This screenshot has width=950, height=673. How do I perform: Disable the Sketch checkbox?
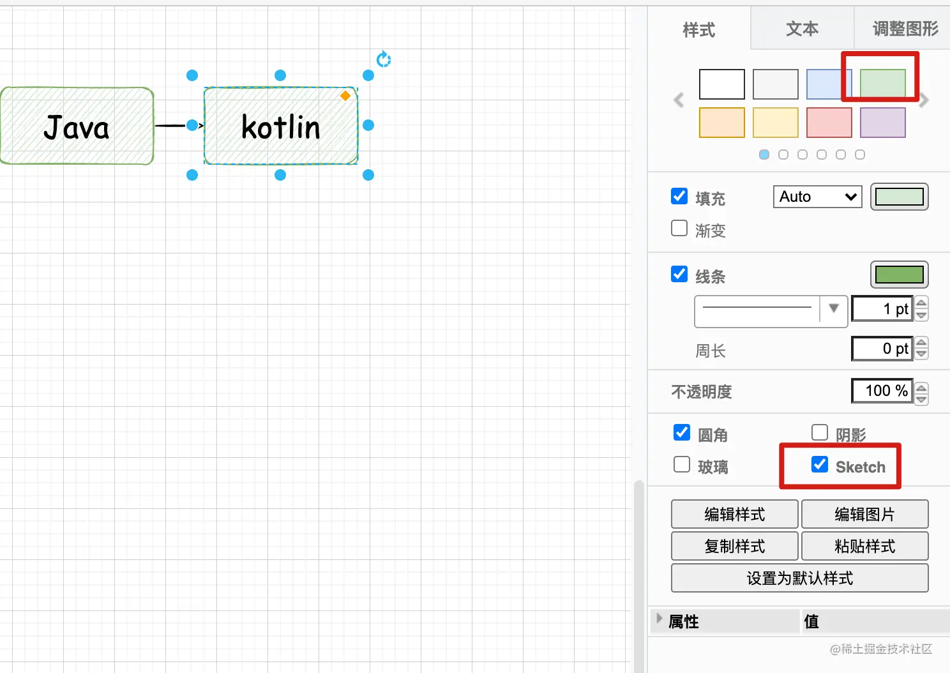click(x=820, y=465)
